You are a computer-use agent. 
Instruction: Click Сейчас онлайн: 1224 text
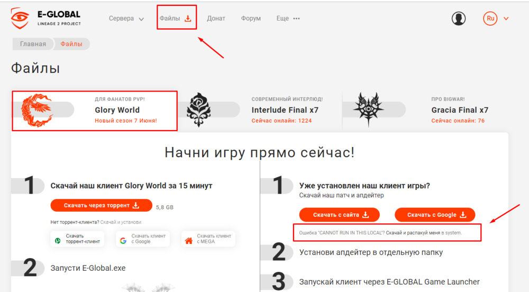pos(282,121)
